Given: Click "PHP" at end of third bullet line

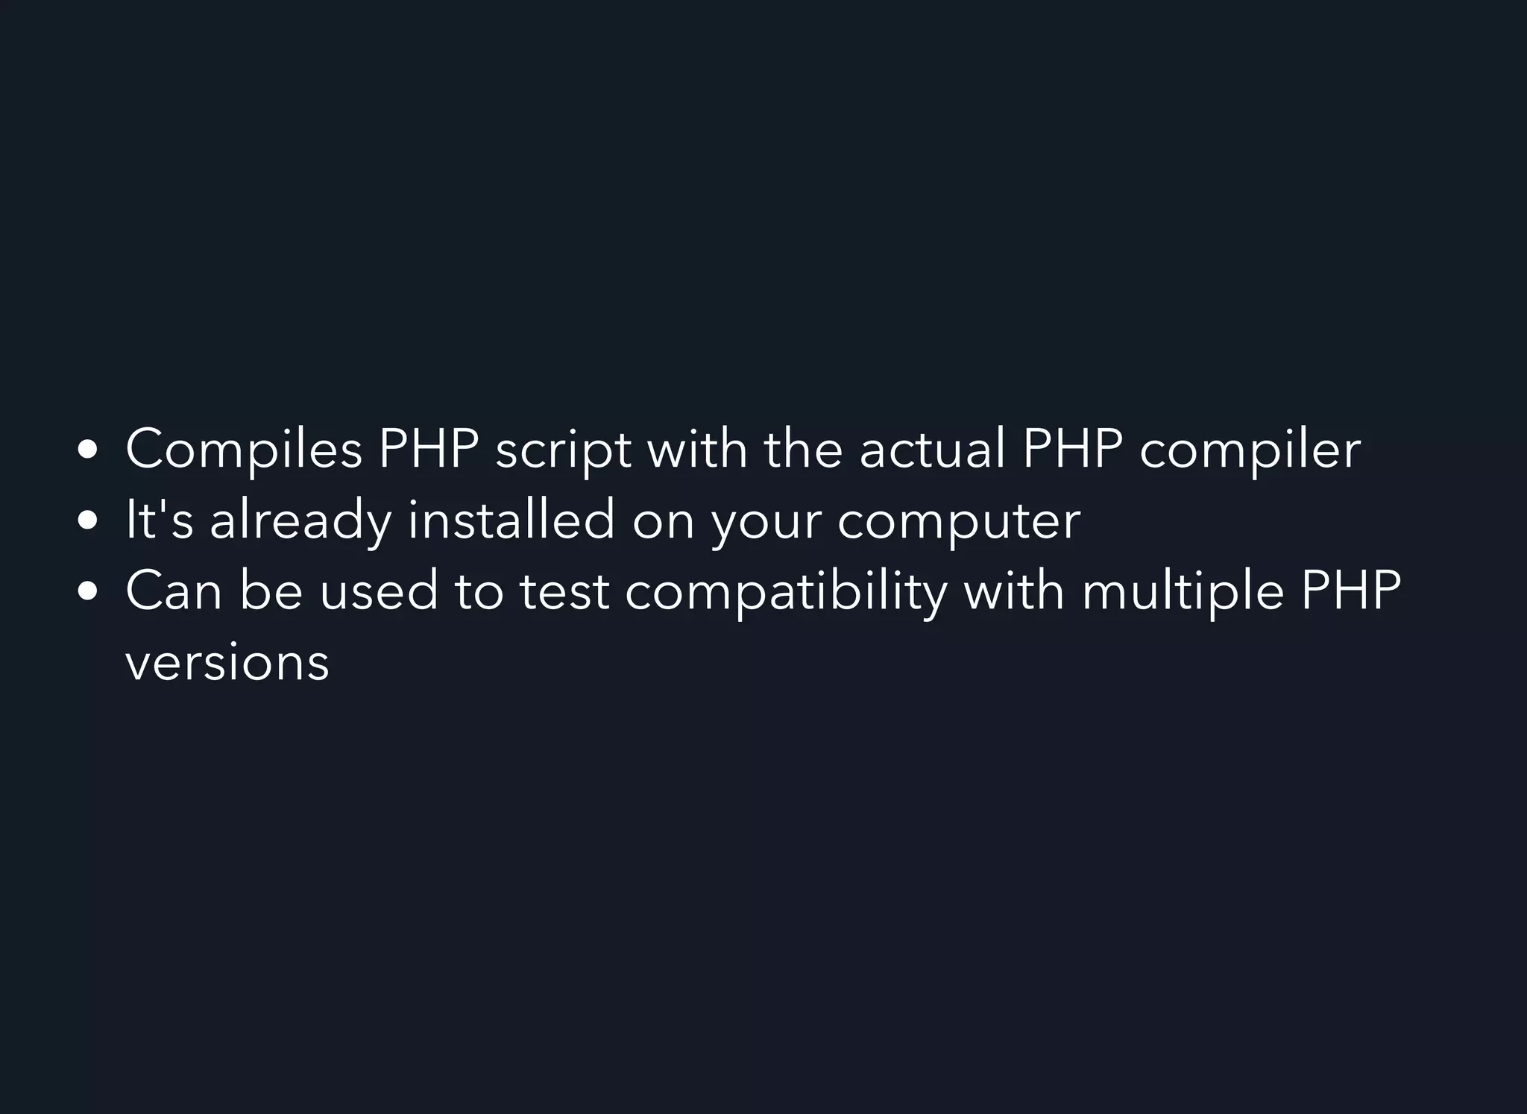Looking at the screenshot, I should tap(1352, 591).
